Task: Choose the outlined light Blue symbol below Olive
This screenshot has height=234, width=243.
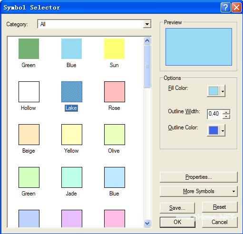Action: 115,177
